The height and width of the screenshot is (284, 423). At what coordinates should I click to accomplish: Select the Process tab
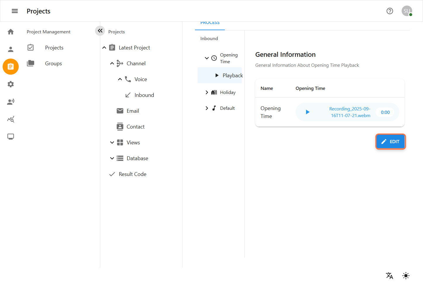(210, 23)
